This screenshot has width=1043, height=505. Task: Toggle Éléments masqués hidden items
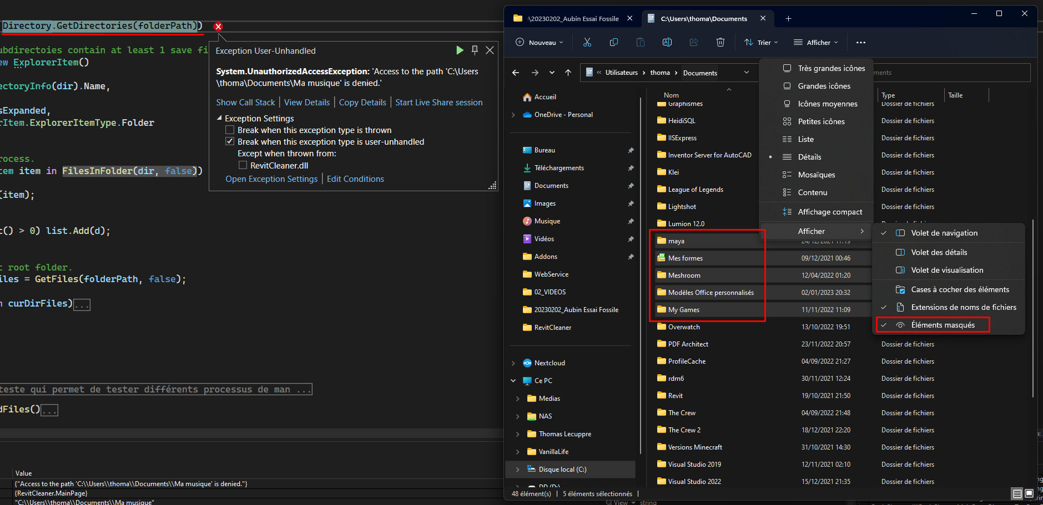tap(949, 325)
